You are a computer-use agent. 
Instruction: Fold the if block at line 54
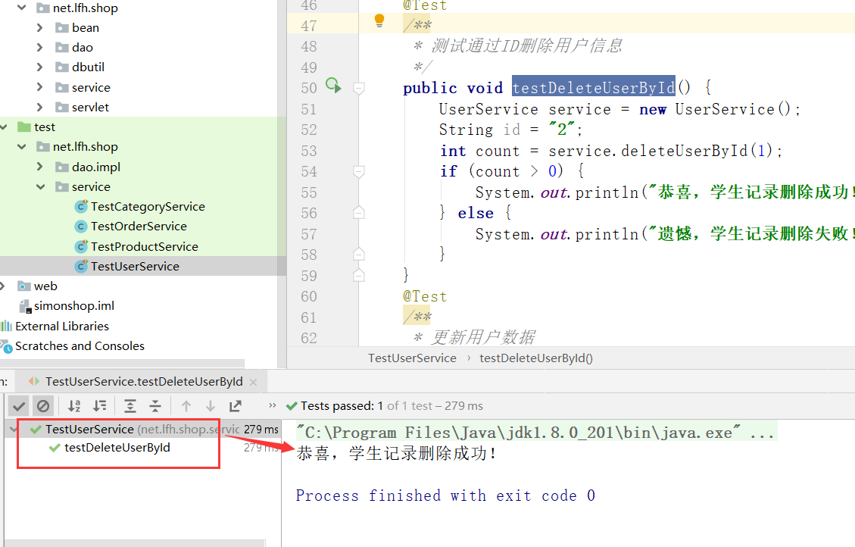pos(359,171)
